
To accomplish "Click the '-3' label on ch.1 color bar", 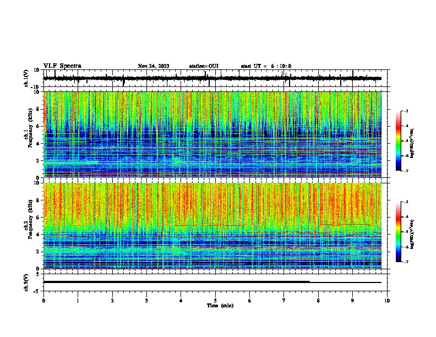I will 406,111.
